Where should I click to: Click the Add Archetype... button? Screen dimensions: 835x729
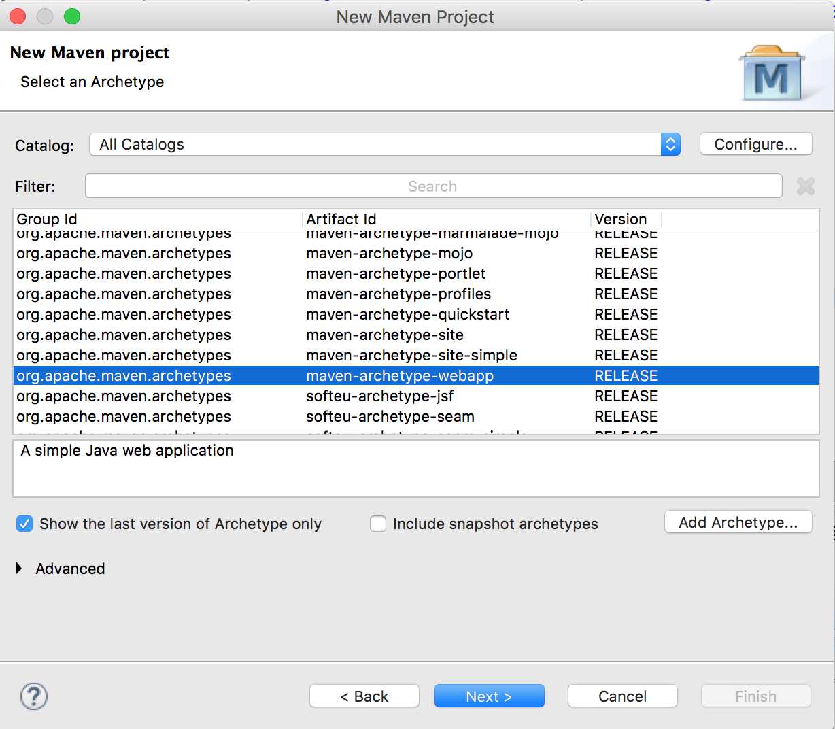pyautogui.click(x=738, y=522)
